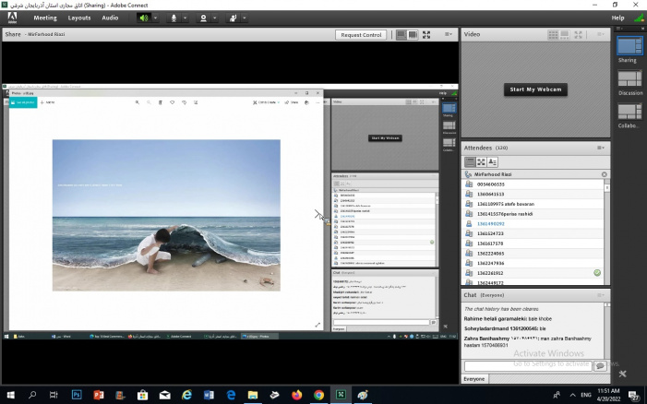Open the microphone options dropdown arrow
This screenshot has height=404, width=647.
tap(186, 18)
